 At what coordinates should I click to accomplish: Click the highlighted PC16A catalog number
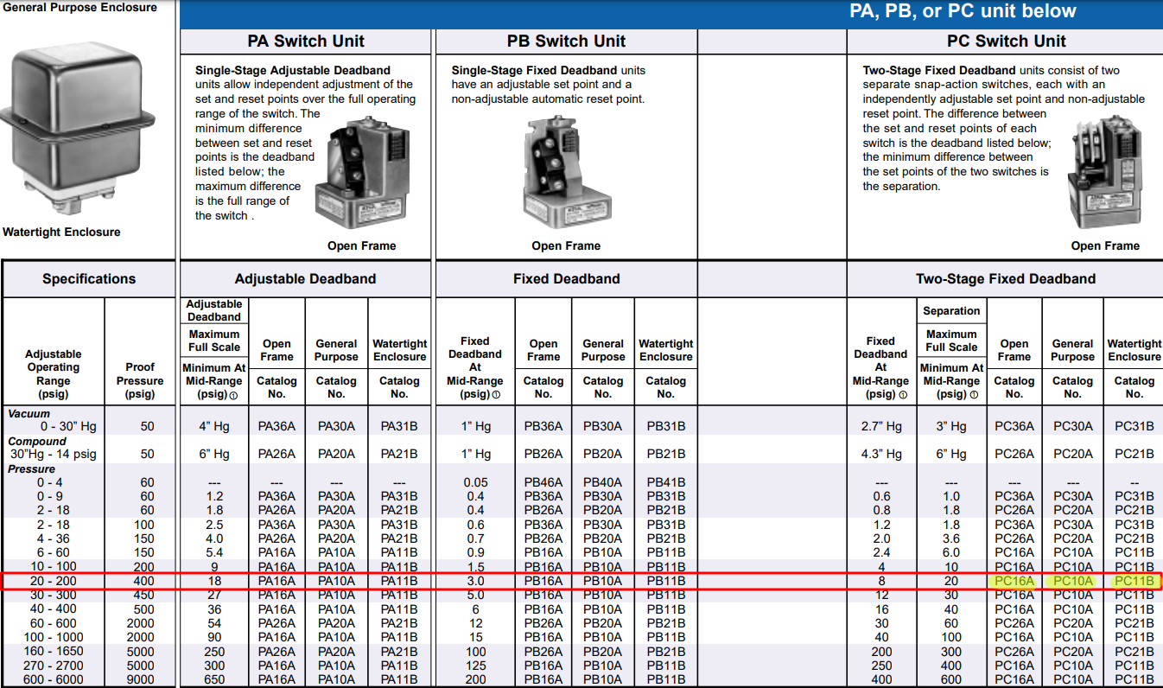click(x=1014, y=581)
